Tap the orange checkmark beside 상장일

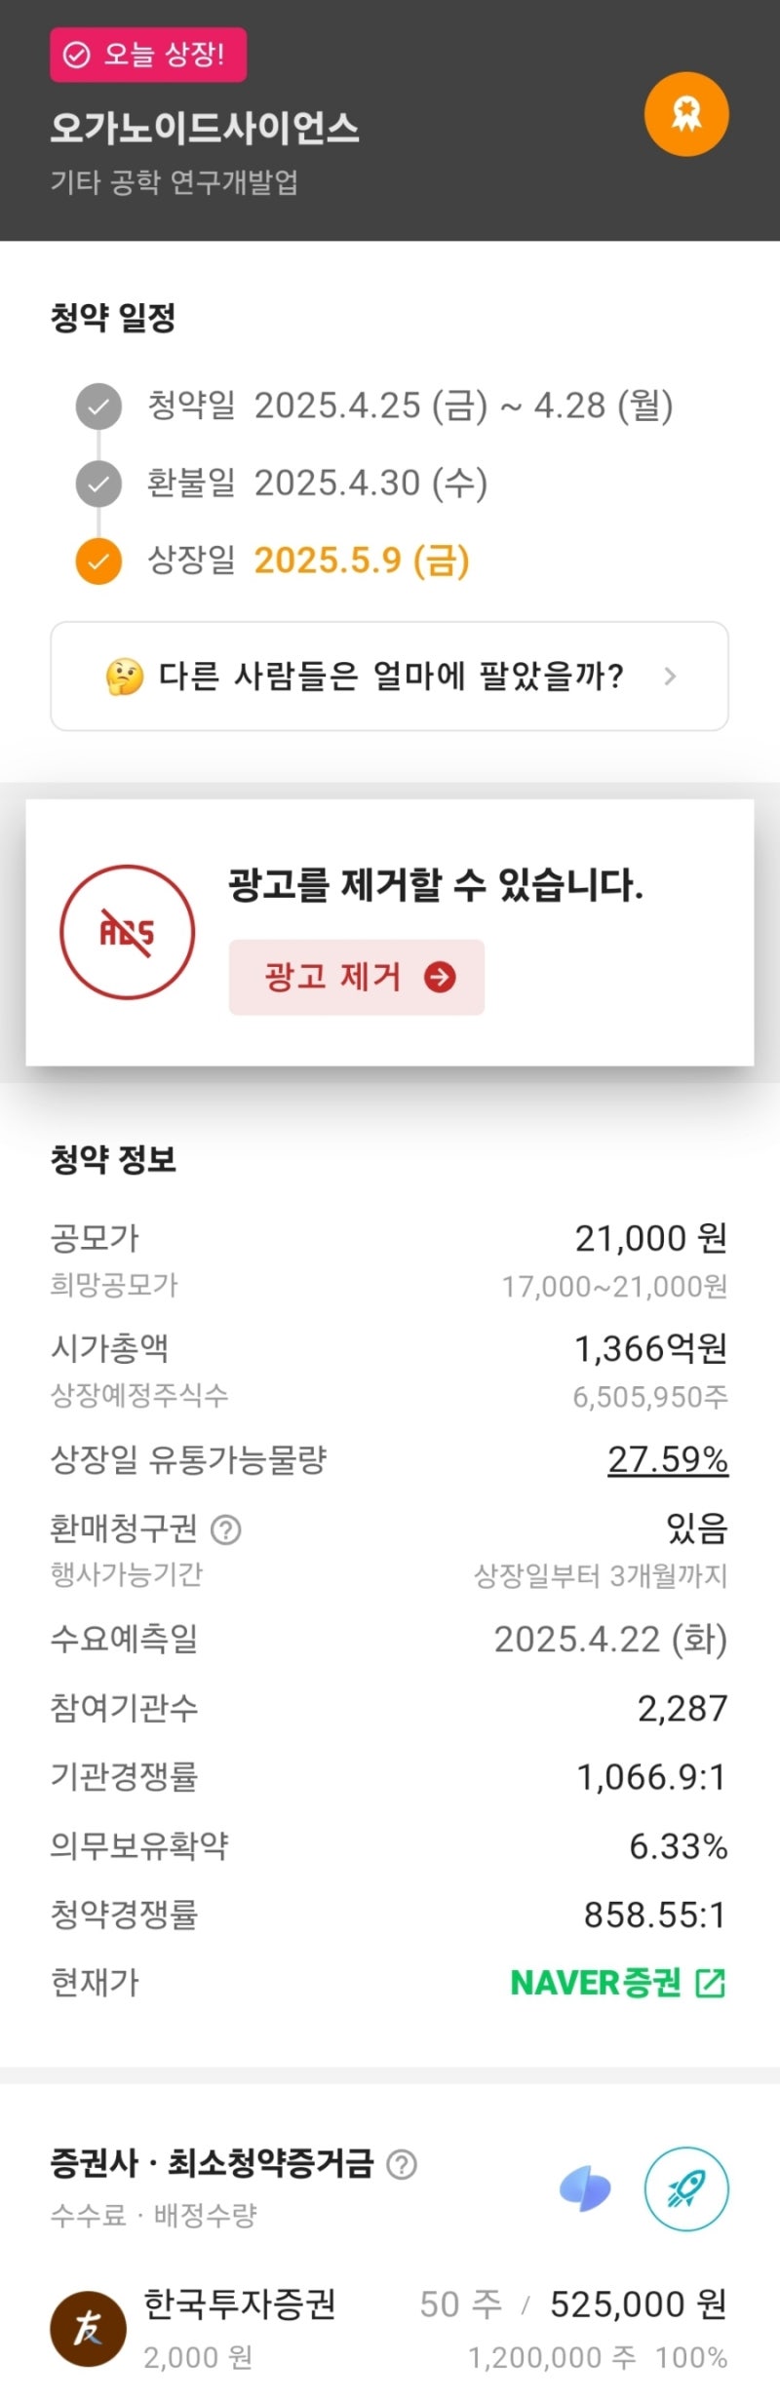pos(98,561)
